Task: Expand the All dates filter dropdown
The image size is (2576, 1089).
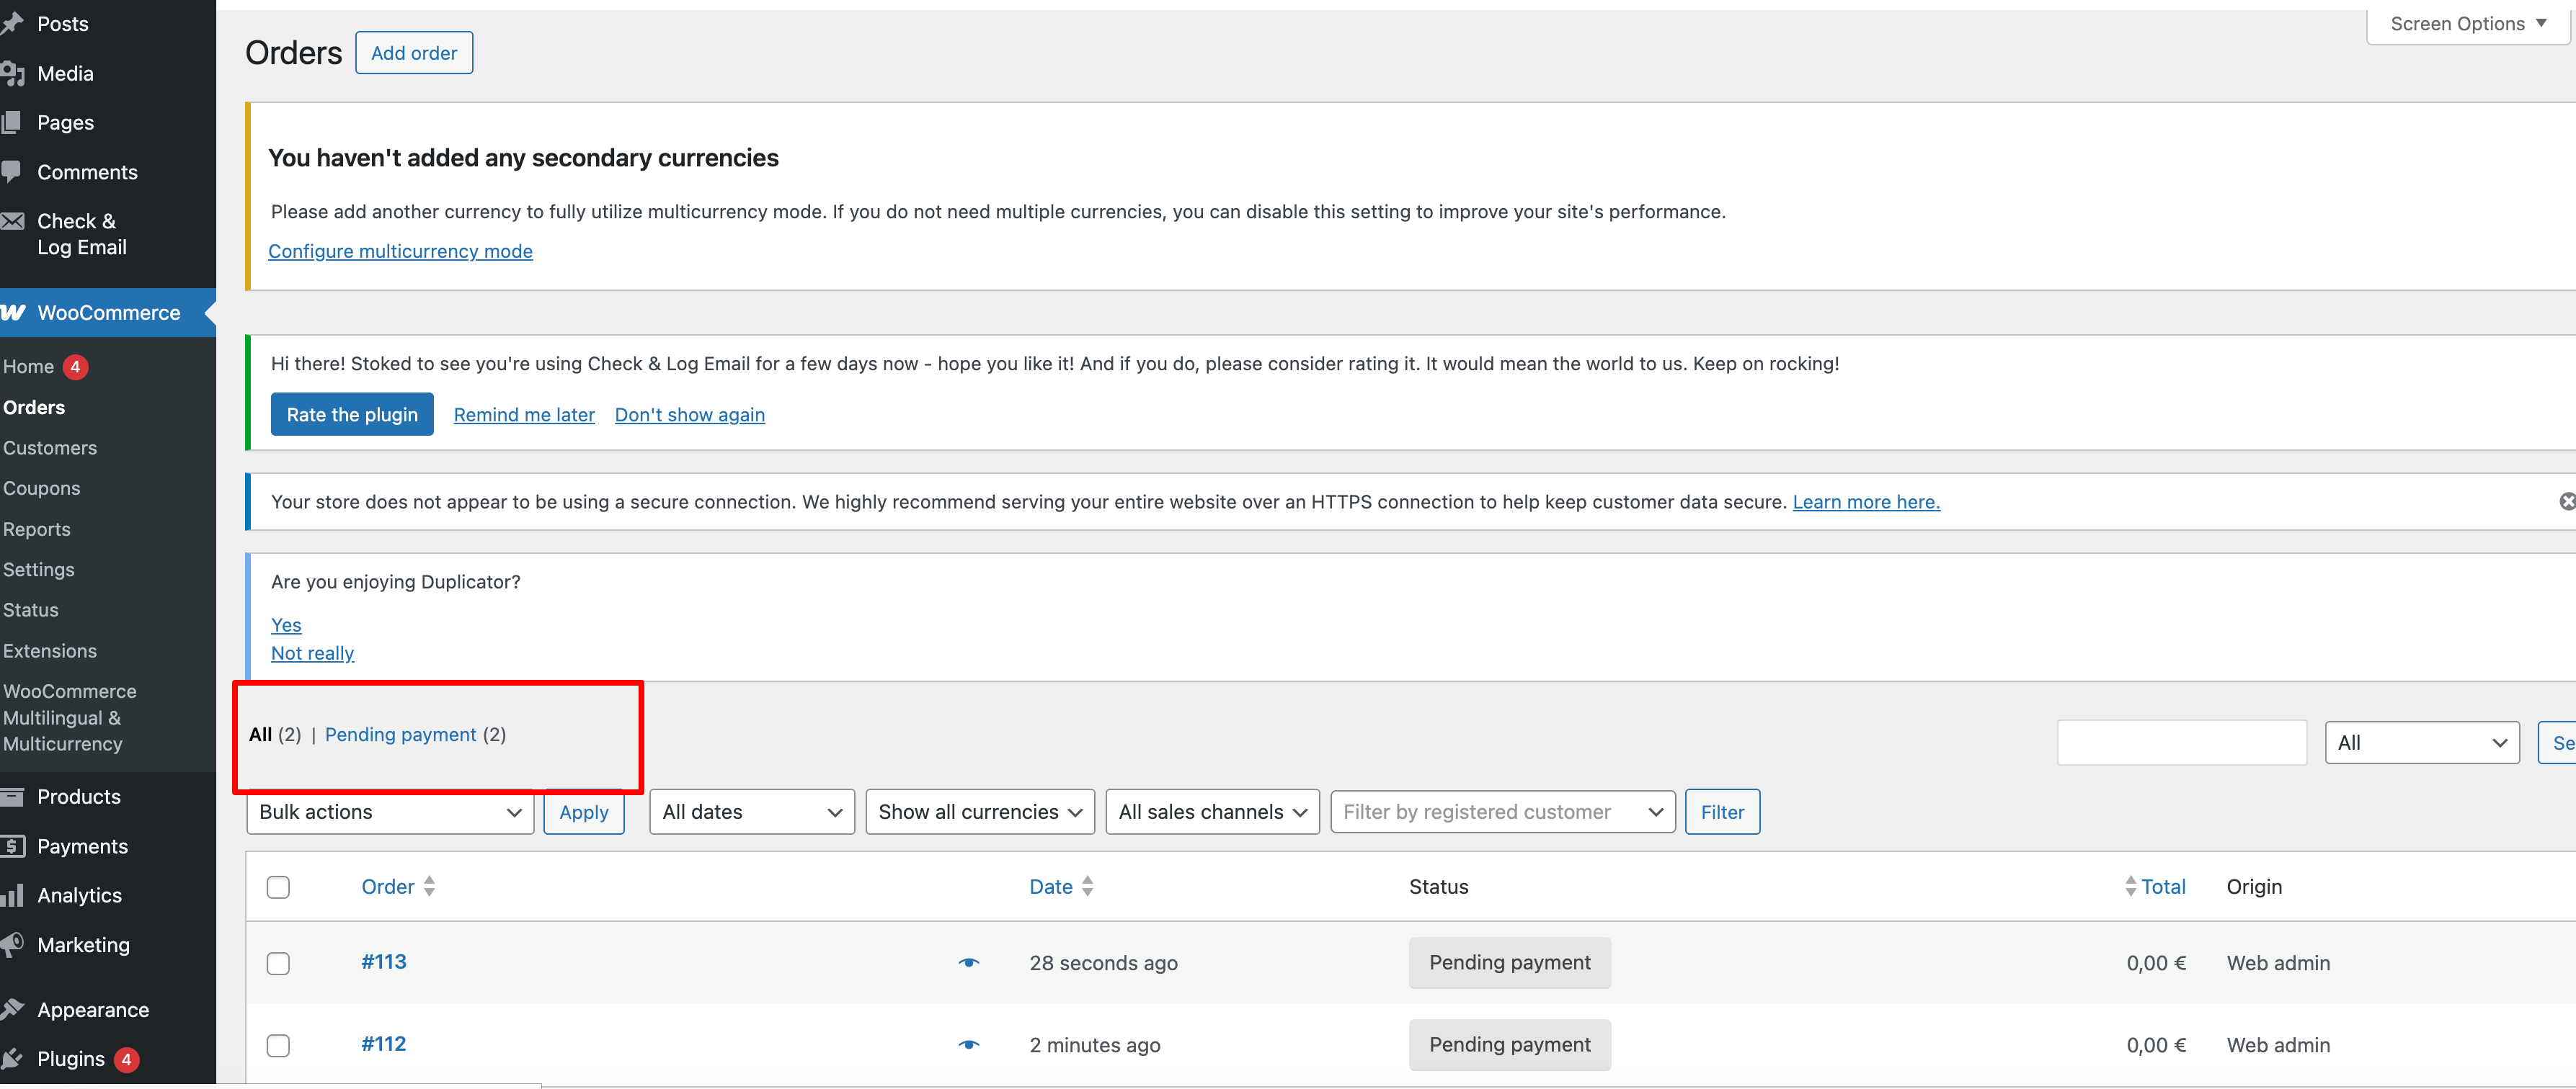Action: (751, 812)
